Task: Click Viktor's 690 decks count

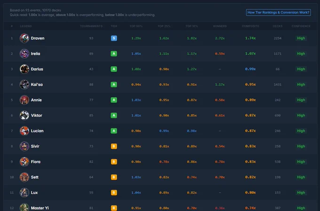Action: 278,116
